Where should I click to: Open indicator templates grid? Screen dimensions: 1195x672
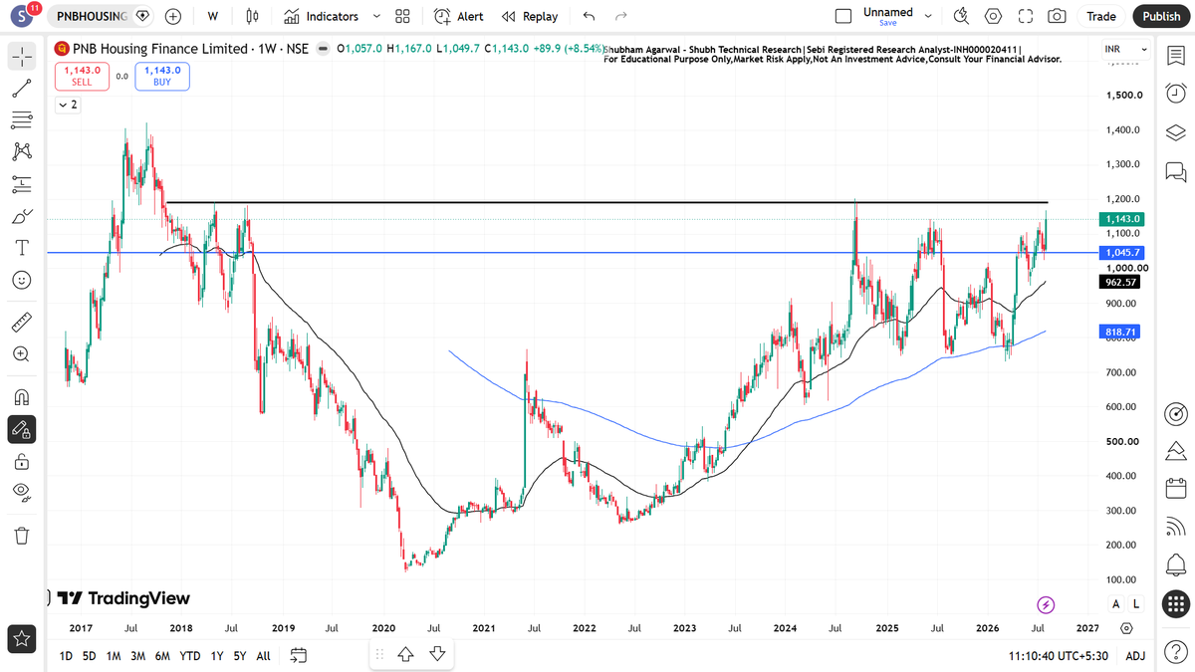pyautogui.click(x=402, y=16)
